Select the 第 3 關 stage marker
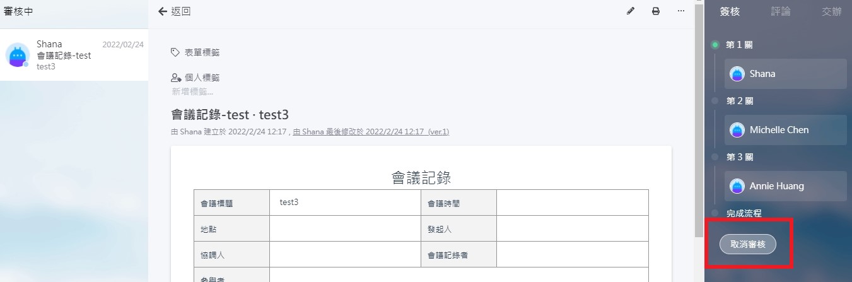Viewport: 852px width, 282px height. click(x=715, y=156)
